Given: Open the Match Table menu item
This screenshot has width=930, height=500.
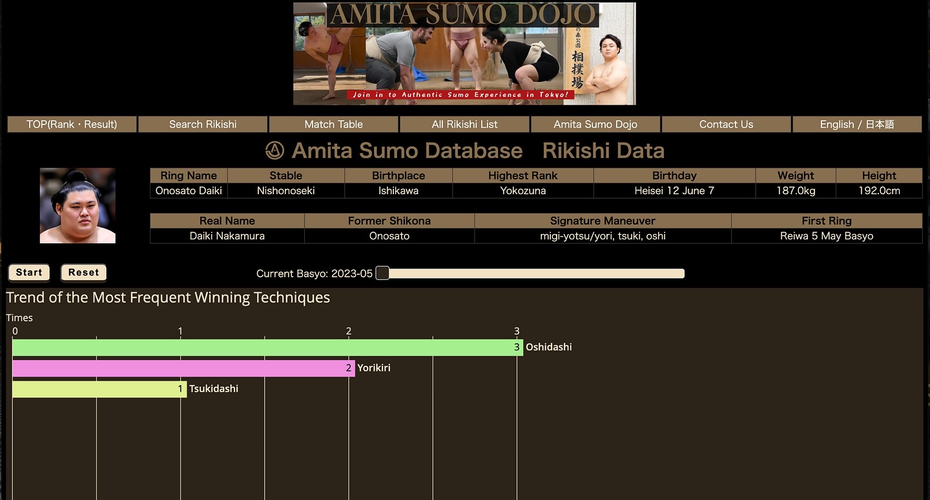Looking at the screenshot, I should pyautogui.click(x=334, y=124).
